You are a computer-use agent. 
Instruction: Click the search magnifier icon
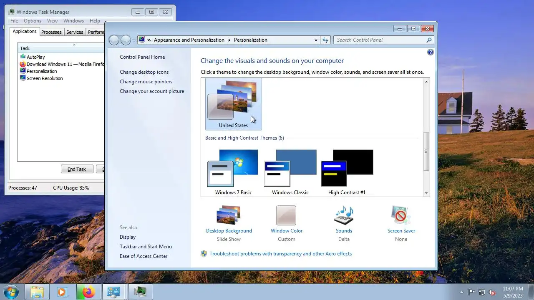click(x=429, y=40)
